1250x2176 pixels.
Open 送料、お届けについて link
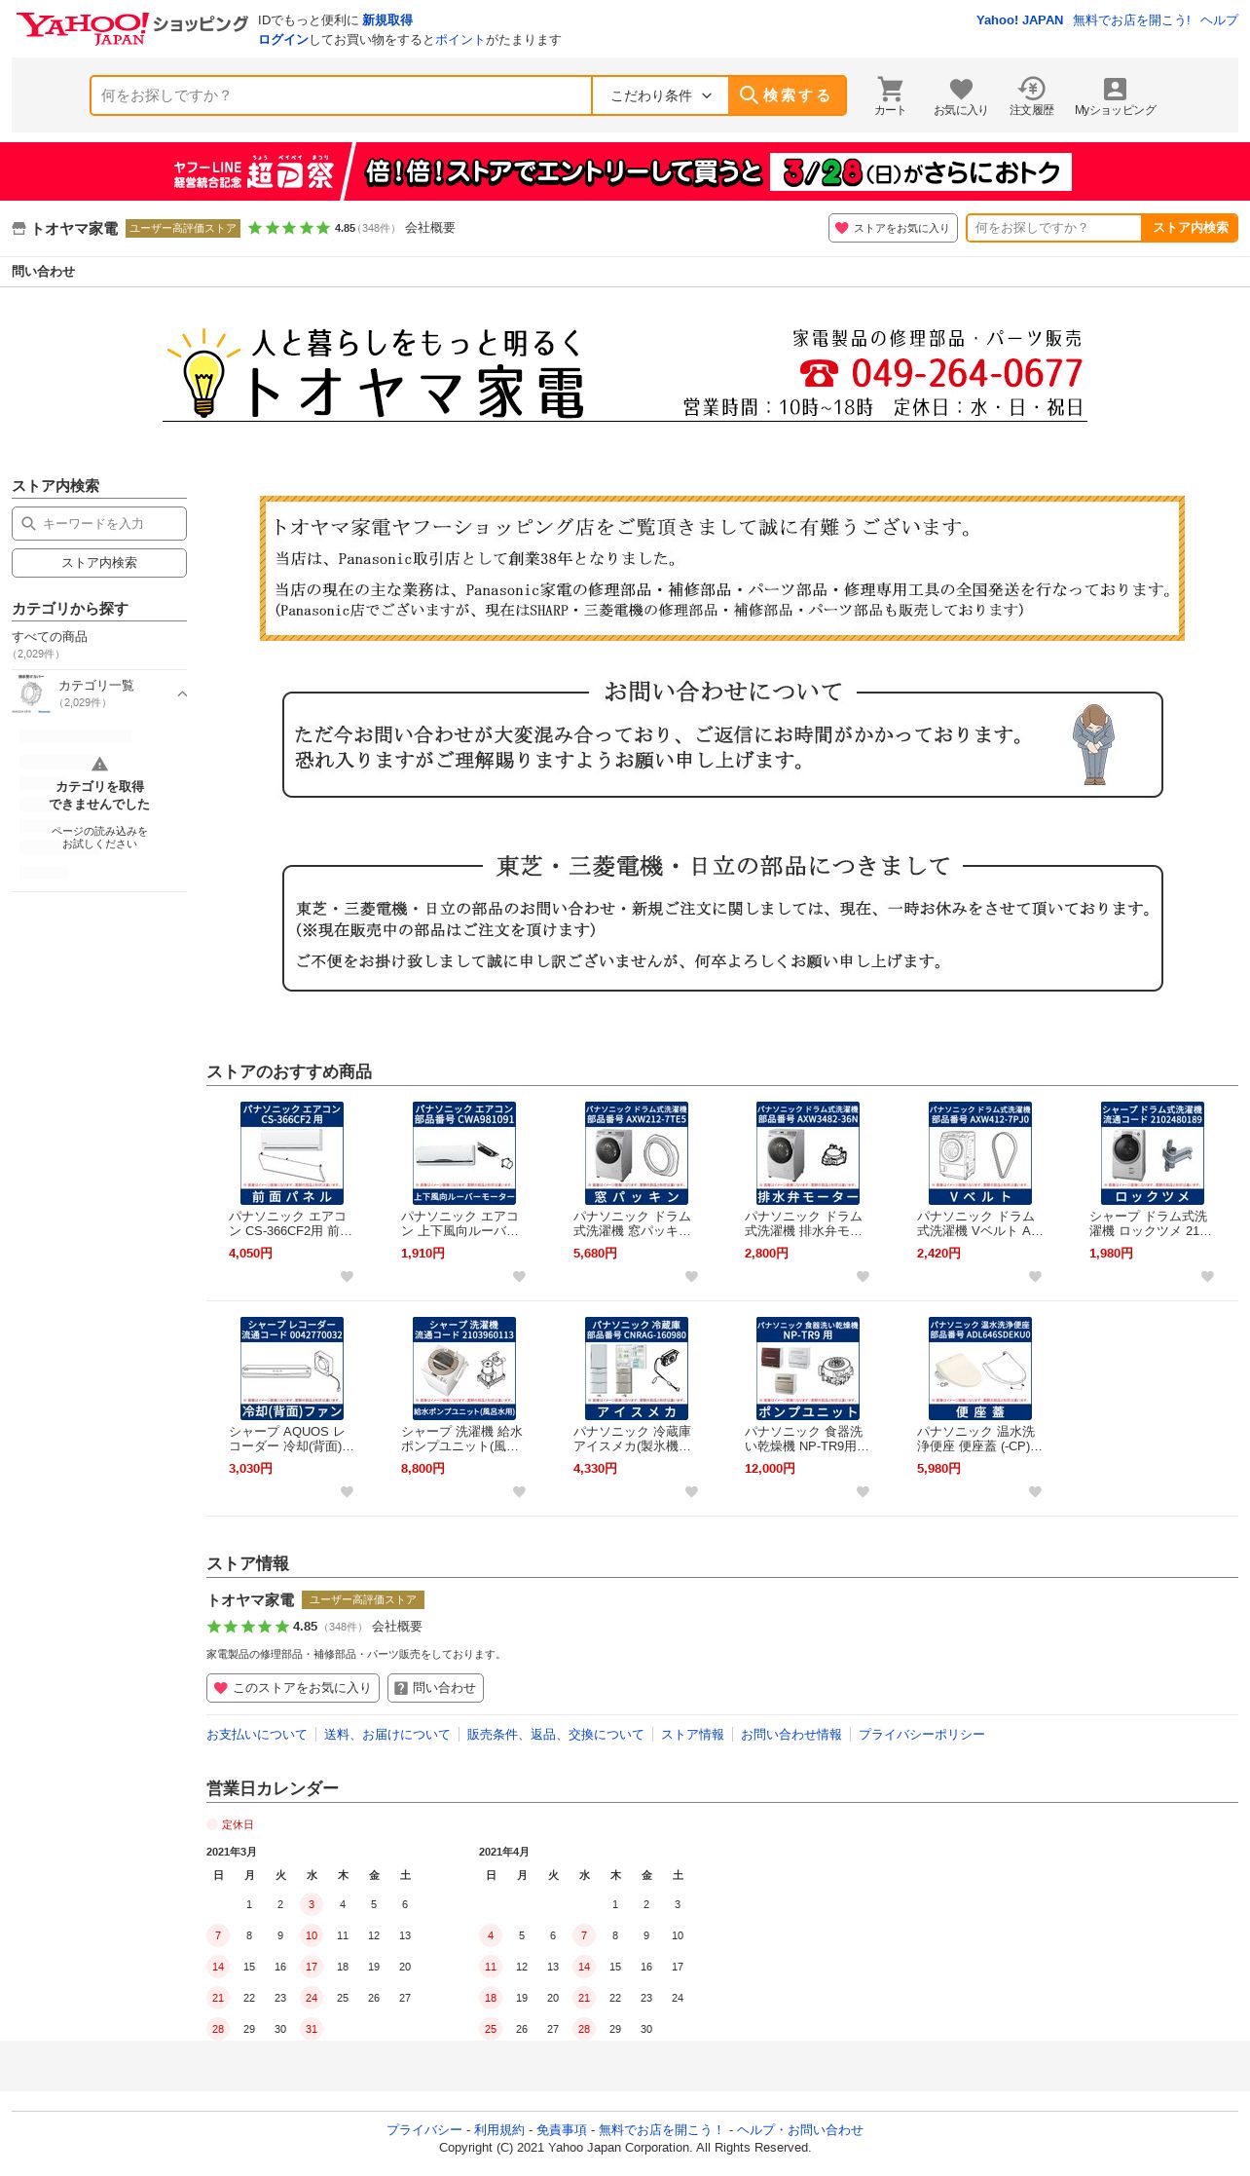point(386,1735)
